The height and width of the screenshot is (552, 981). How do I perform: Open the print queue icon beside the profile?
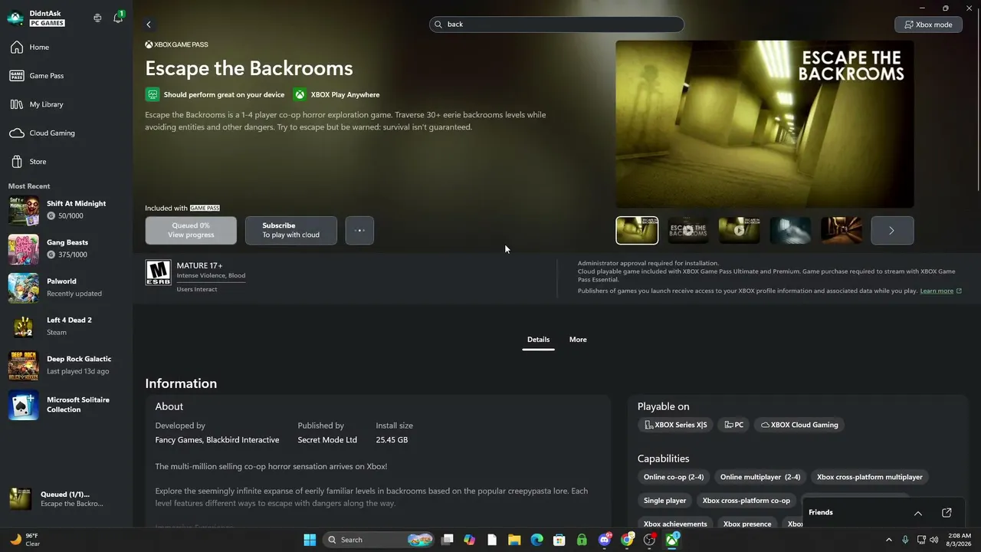(x=97, y=18)
